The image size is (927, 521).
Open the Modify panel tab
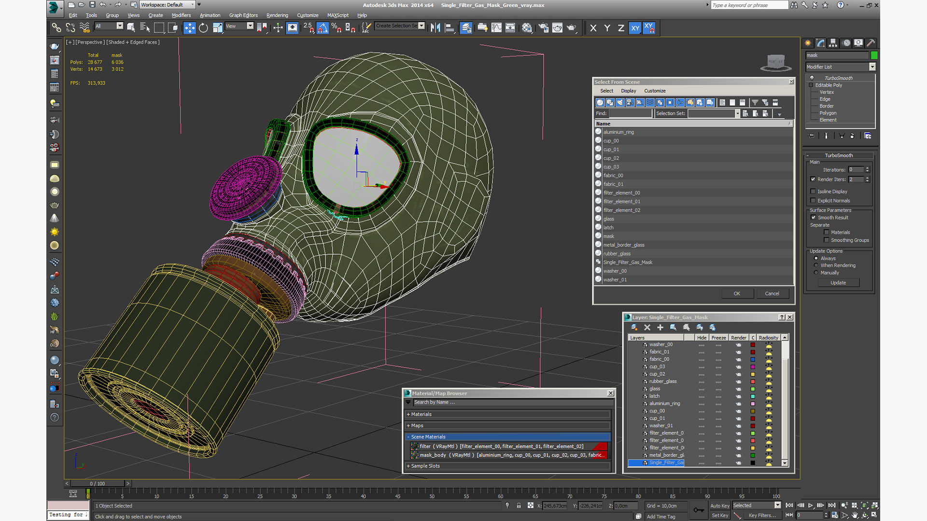820,43
